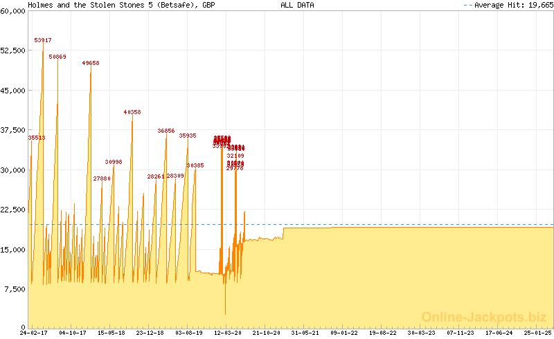Select the 50869 jackpot peak label
The image size is (554, 339).
click(57, 57)
